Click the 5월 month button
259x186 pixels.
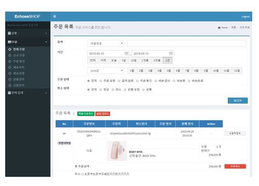click(169, 71)
